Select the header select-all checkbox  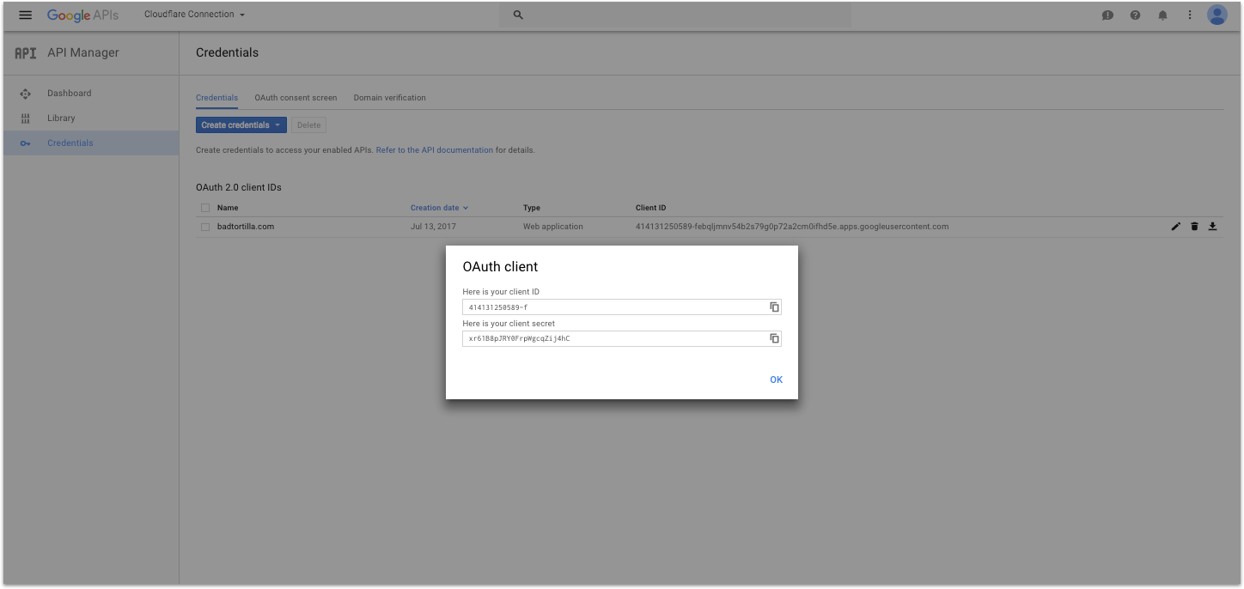[204, 207]
